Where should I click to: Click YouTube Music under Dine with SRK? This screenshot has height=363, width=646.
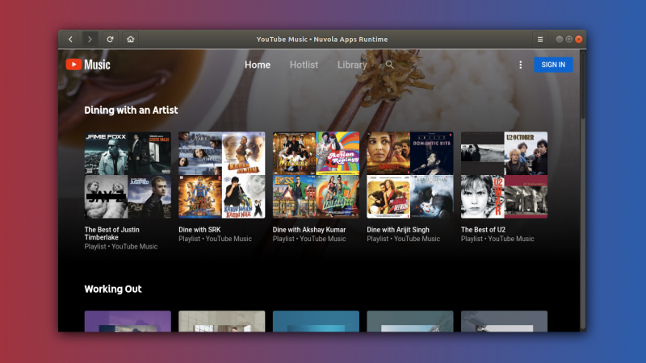click(x=229, y=239)
